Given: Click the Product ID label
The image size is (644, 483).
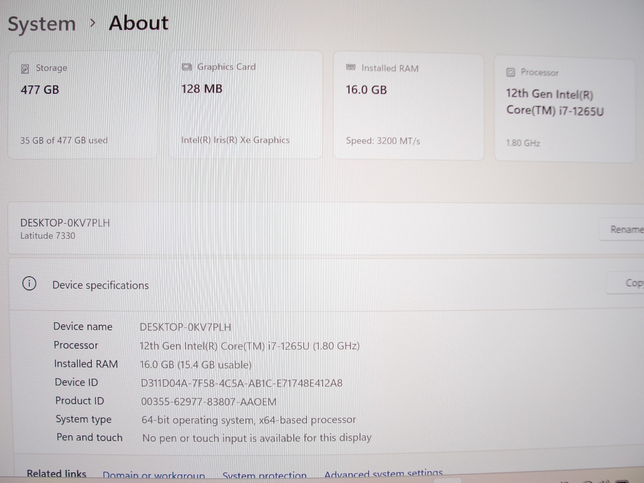Looking at the screenshot, I should click(80, 401).
